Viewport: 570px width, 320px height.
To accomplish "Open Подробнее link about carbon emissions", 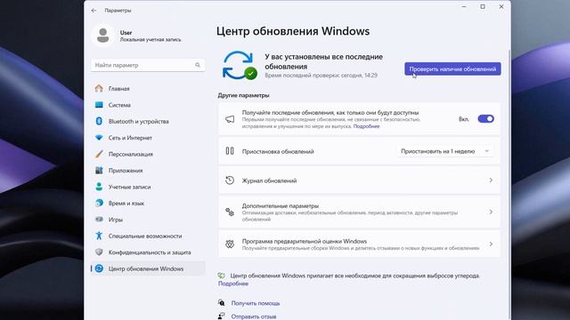I will 233,284.
